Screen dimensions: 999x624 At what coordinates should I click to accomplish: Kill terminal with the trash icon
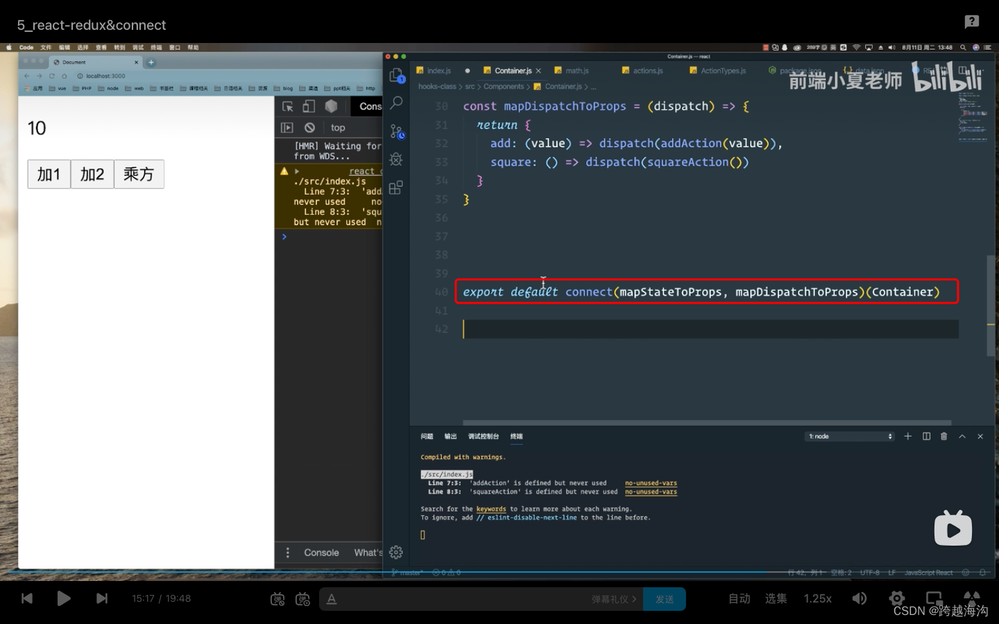943,436
